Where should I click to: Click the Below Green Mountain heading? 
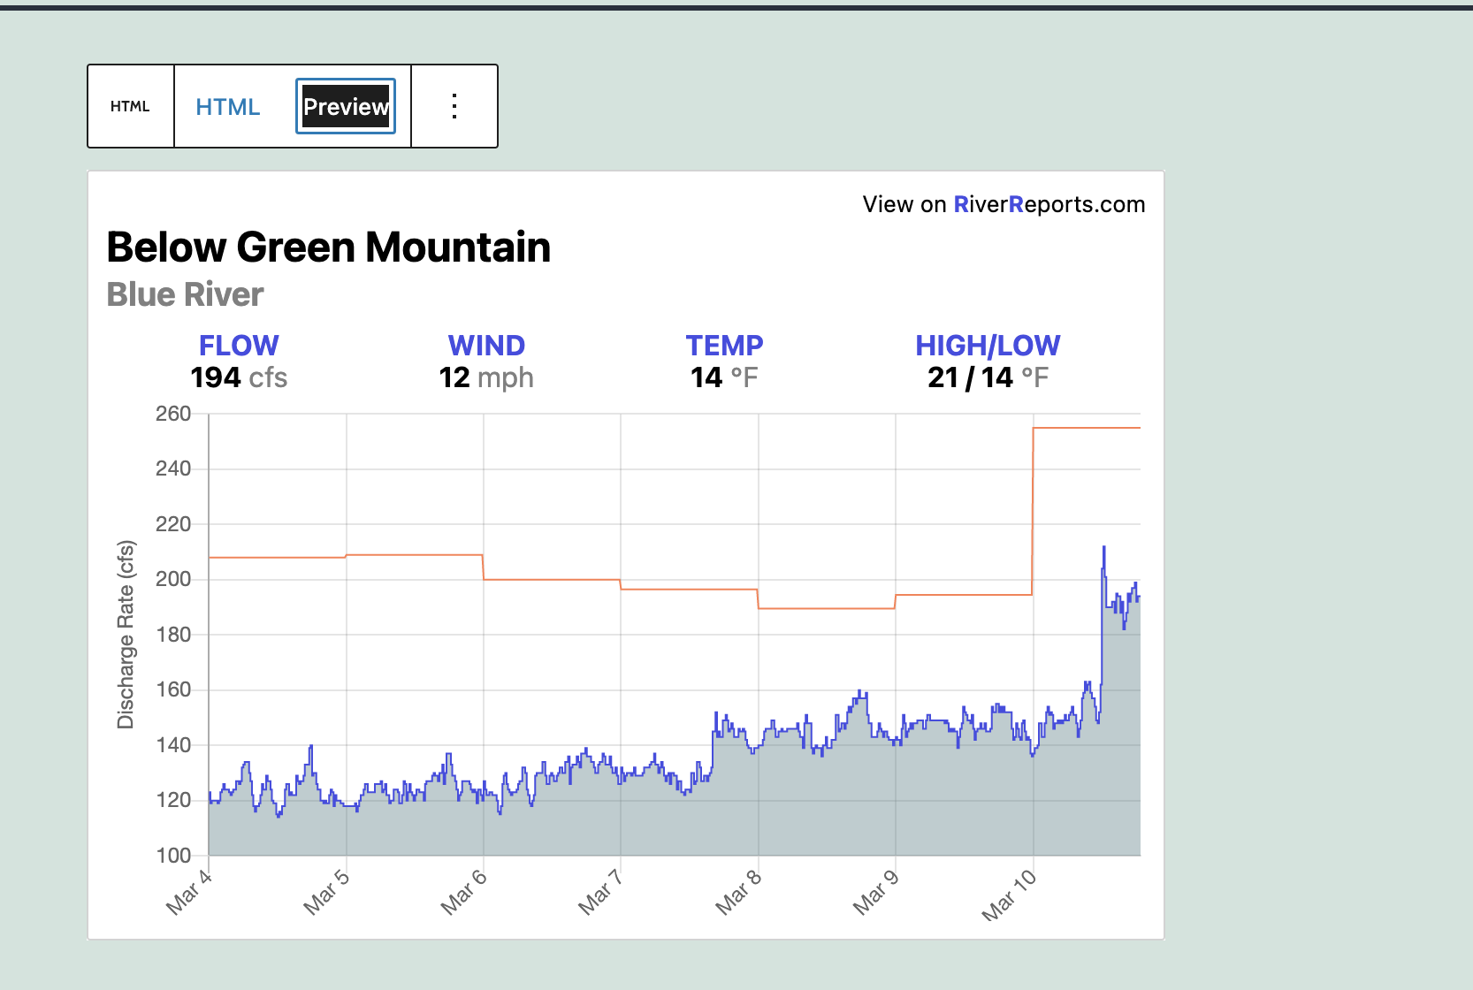328,247
